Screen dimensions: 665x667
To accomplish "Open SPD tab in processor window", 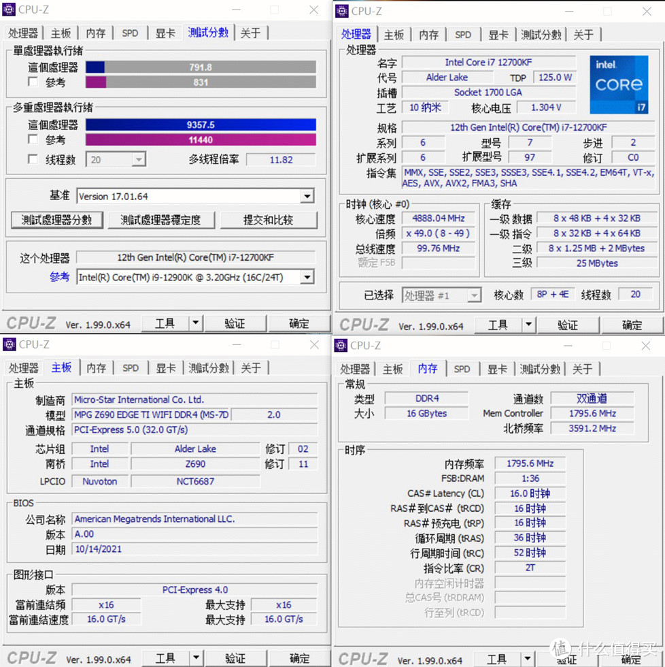I will click(463, 35).
